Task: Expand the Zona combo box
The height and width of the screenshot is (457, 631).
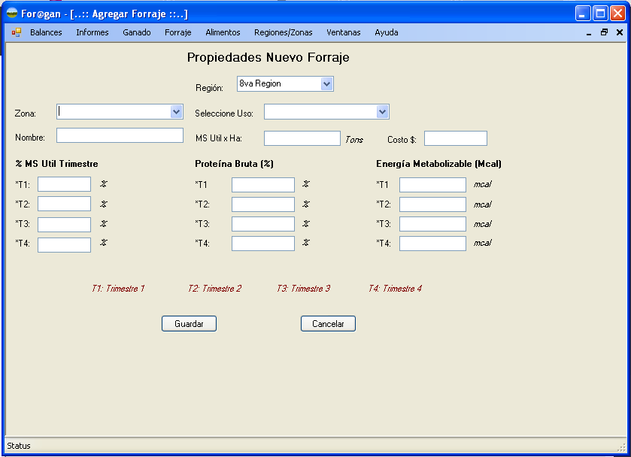Action: 176,112
